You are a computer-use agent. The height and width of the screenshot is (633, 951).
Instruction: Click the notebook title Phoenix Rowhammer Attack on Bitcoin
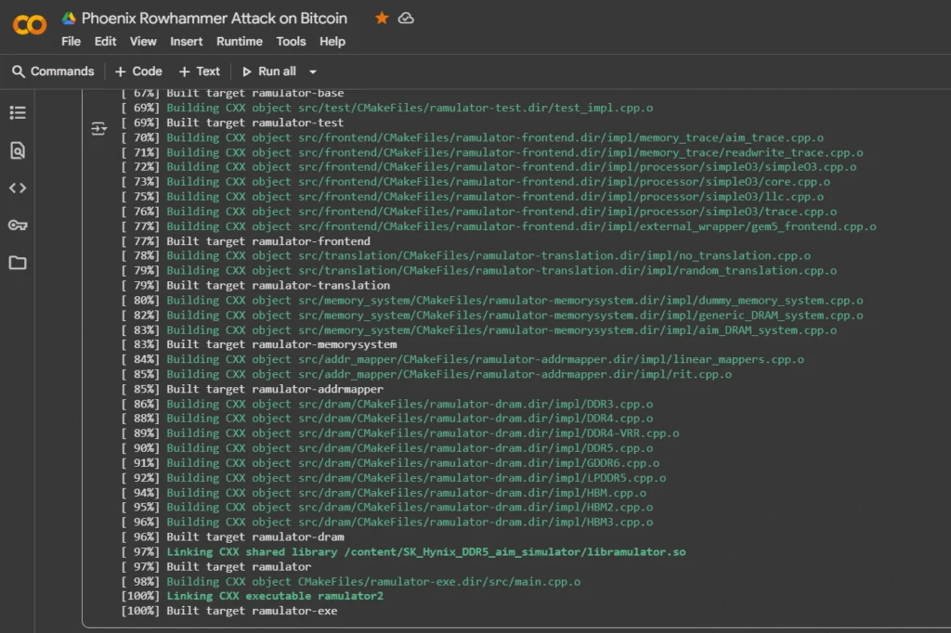[215, 19]
